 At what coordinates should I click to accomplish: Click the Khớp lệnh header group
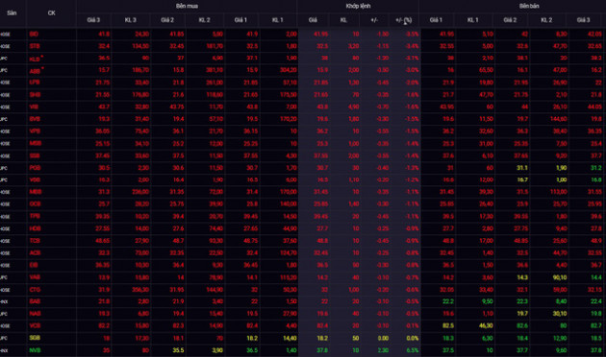point(358,6)
